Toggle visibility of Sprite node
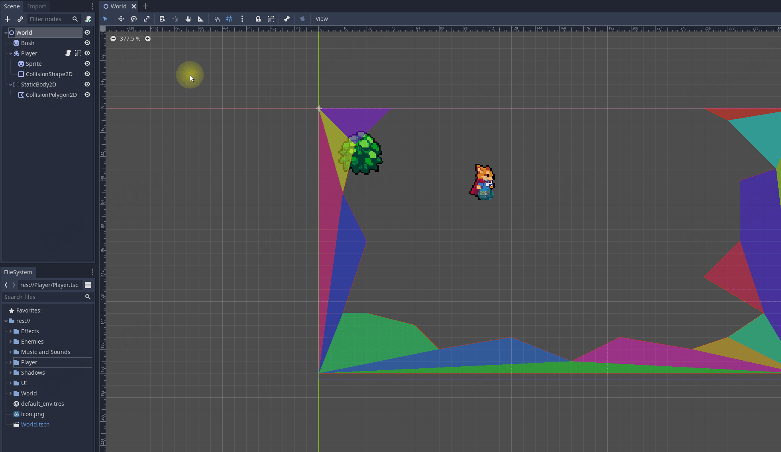 pos(87,64)
